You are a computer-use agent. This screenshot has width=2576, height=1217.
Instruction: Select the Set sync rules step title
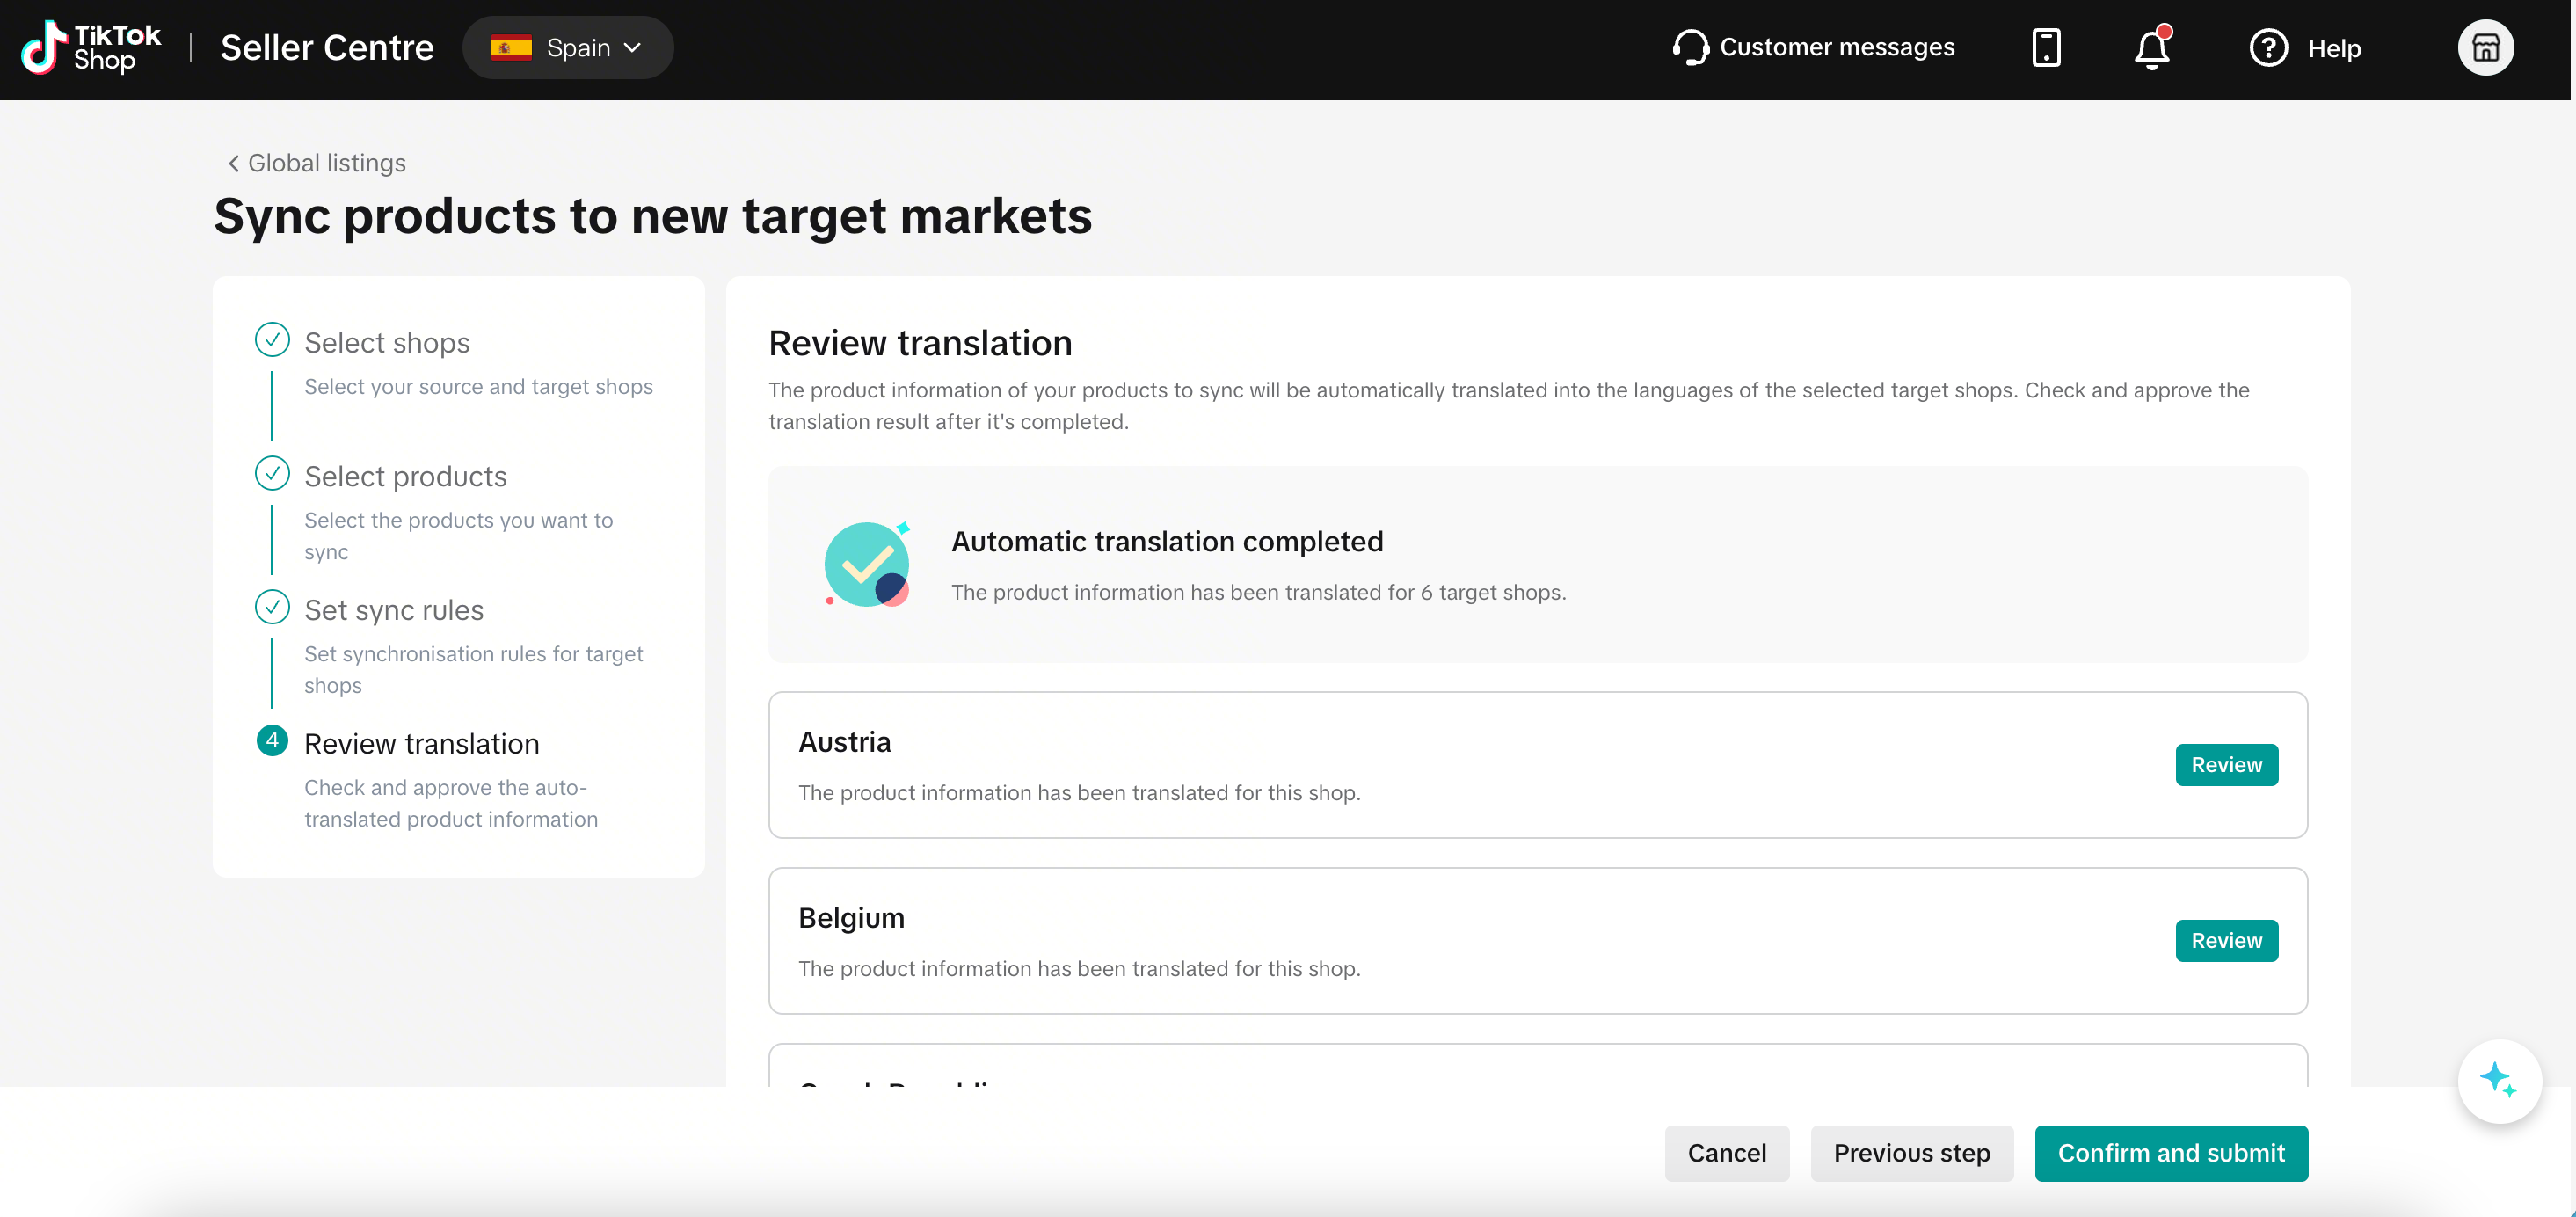point(394,610)
